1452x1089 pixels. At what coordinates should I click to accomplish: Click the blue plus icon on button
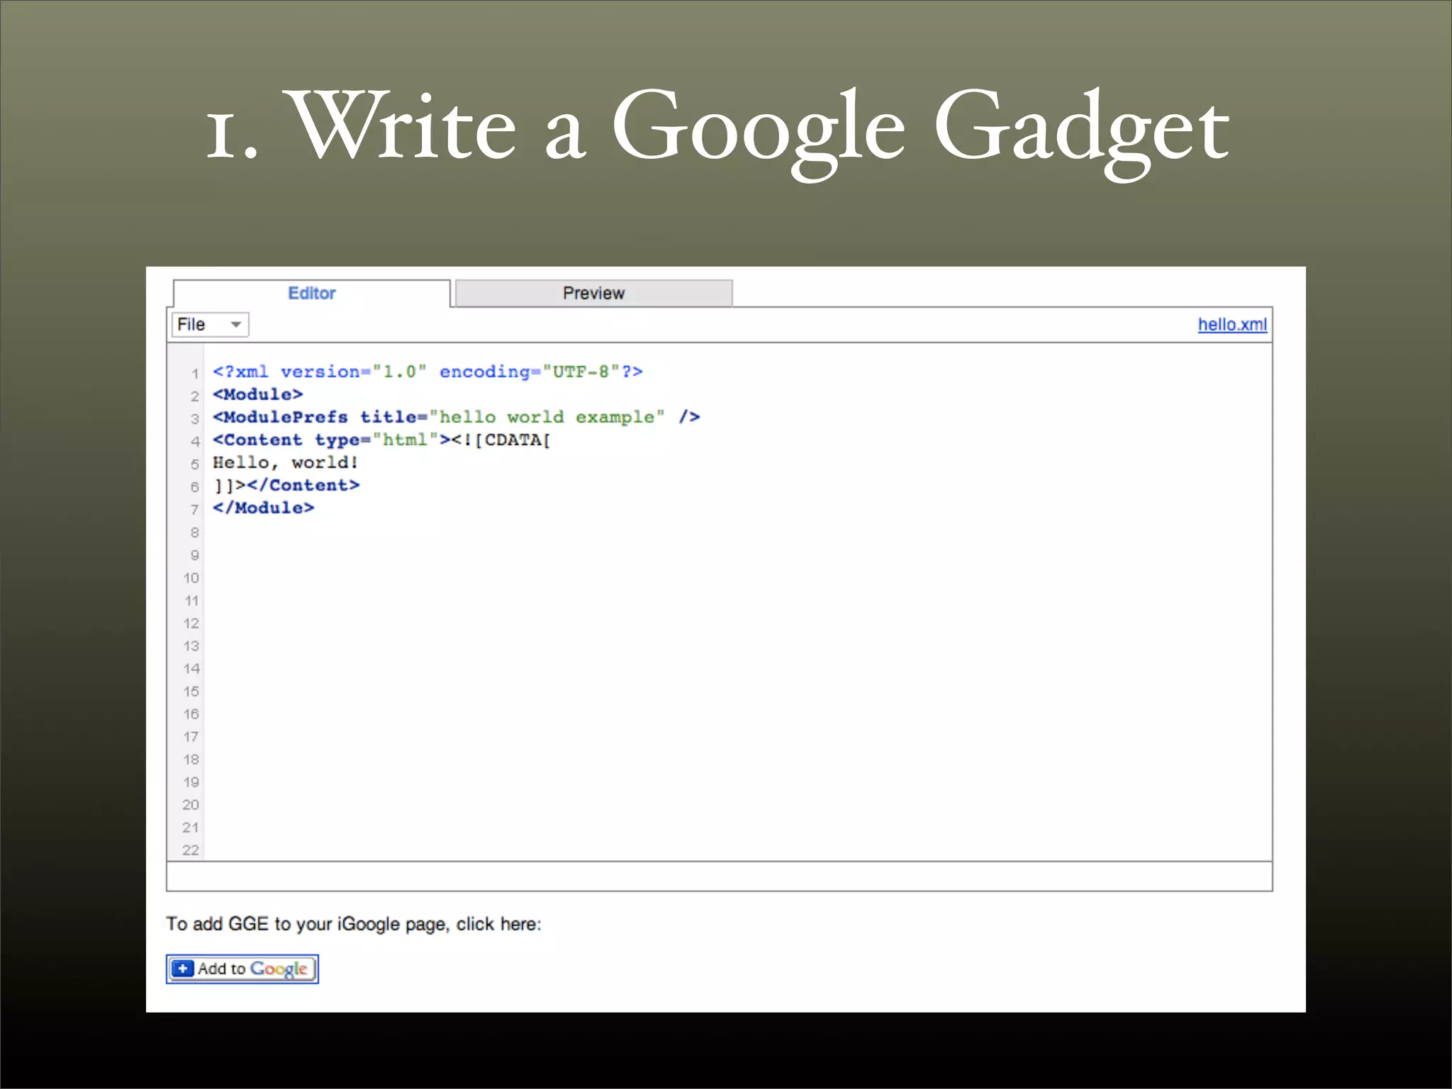(183, 968)
